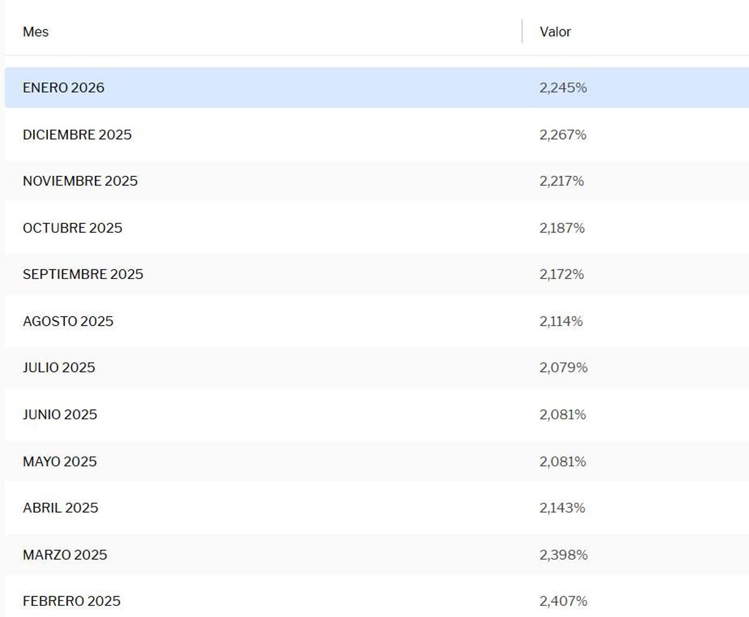Screen dimensions: 749x617
Task: Select the FEBRERO 2025 row label
Action: tap(71, 601)
